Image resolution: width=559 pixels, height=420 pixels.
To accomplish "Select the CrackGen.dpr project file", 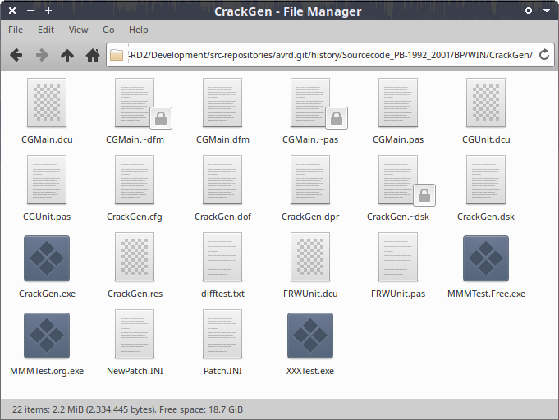I will tap(310, 180).
